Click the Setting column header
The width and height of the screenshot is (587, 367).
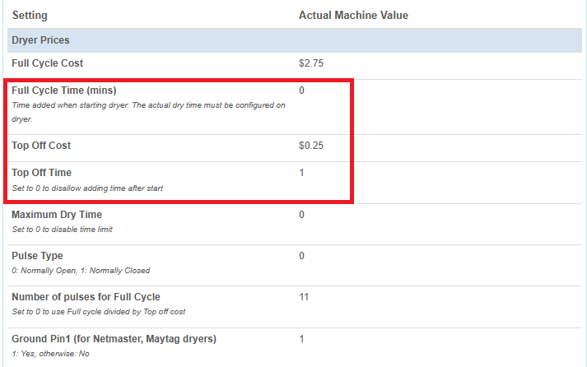[x=30, y=16]
